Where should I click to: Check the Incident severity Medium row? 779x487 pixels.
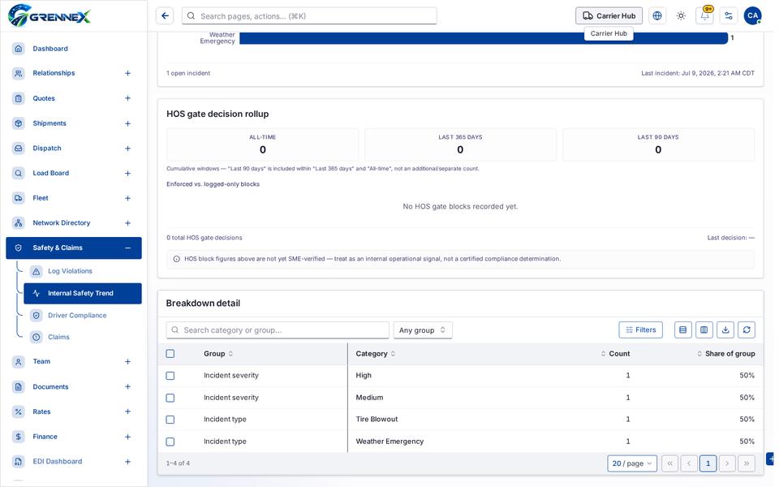click(170, 398)
